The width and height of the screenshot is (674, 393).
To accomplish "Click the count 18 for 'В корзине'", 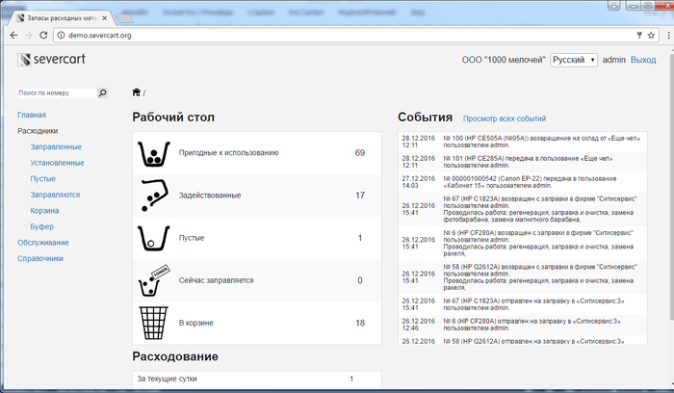I will 360,323.
